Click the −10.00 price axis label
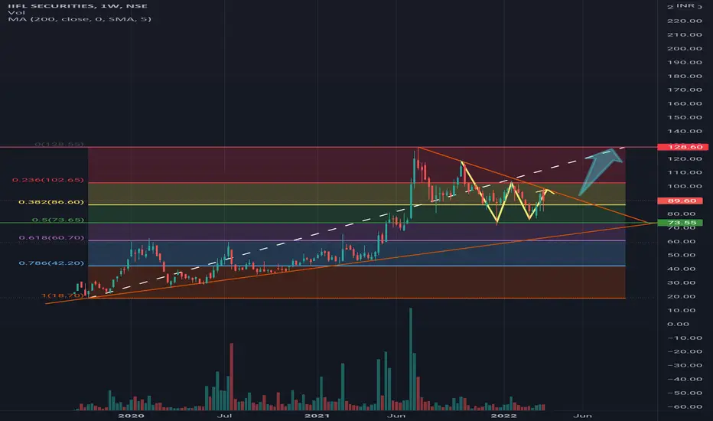Image resolution: width=713 pixels, height=421 pixels. click(x=685, y=338)
